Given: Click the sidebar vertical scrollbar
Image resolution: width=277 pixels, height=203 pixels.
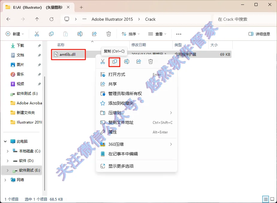Looking at the screenshot, I should 45,133.
